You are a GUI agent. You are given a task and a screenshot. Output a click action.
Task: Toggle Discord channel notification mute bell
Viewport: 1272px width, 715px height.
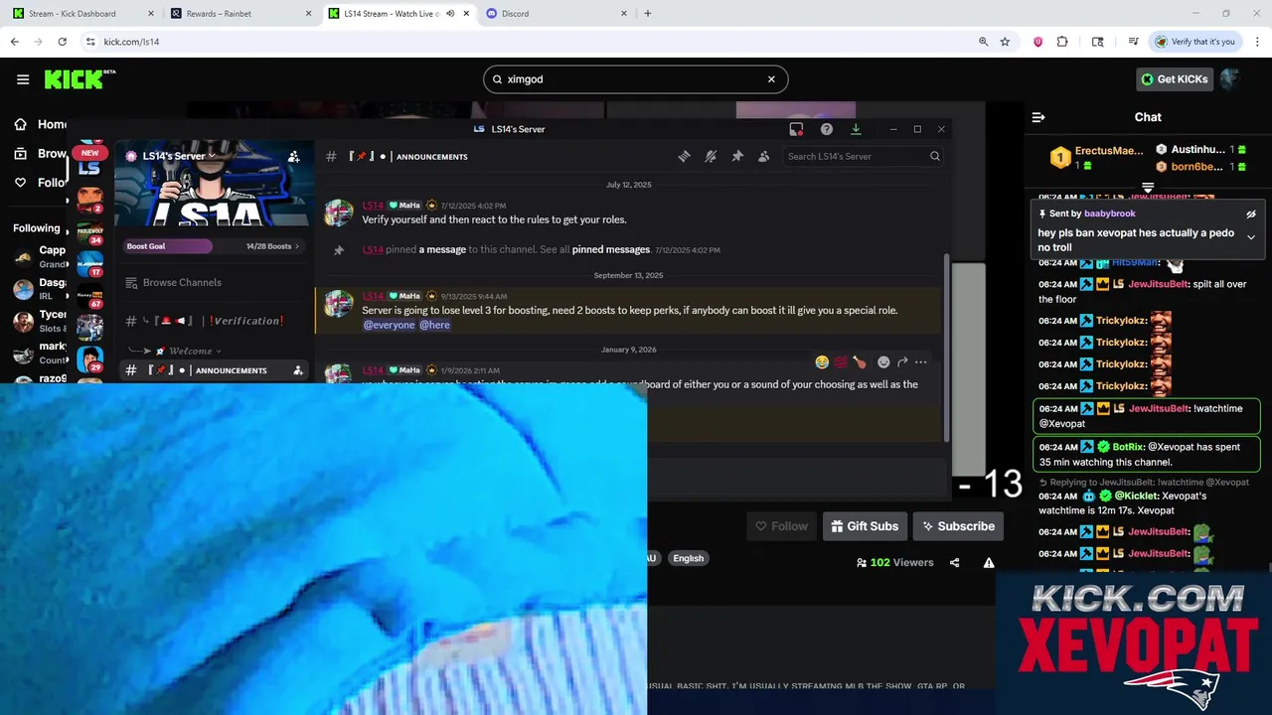click(x=711, y=156)
